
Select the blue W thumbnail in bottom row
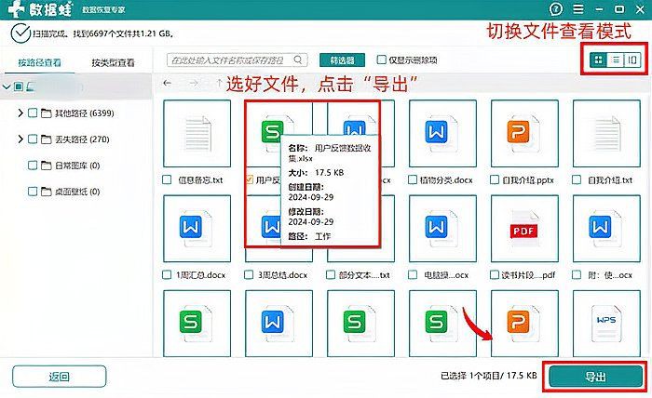[x=279, y=324]
